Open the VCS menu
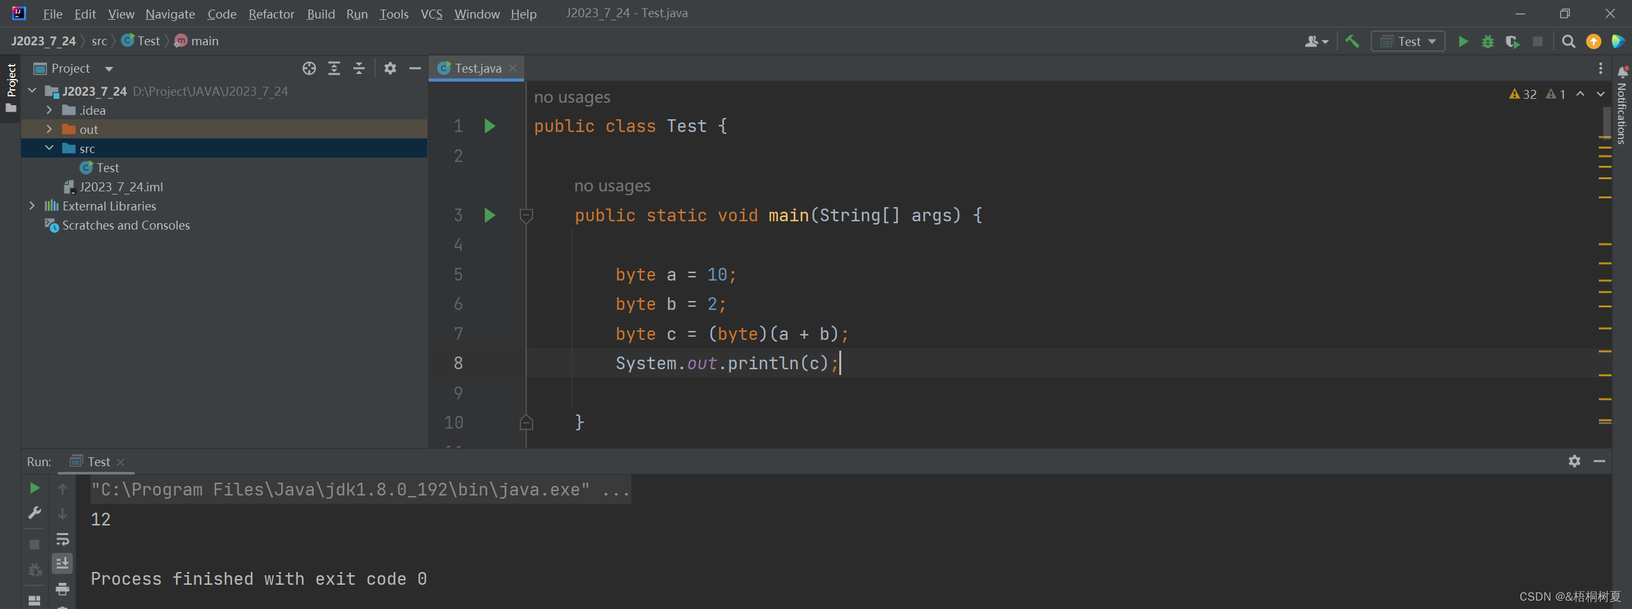This screenshot has height=609, width=1632. 431,14
